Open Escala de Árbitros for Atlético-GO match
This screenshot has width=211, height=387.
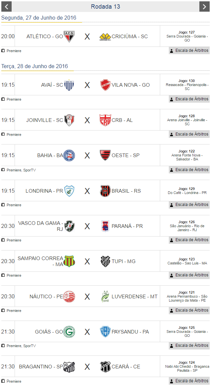click(x=189, y=50)
